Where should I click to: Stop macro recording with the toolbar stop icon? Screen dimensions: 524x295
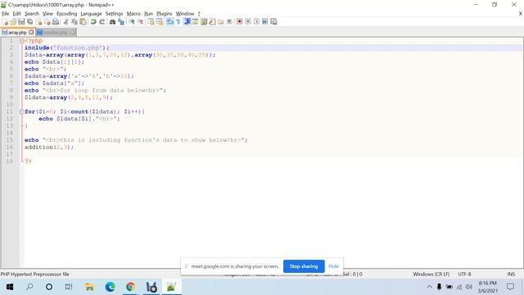[248, 22]
